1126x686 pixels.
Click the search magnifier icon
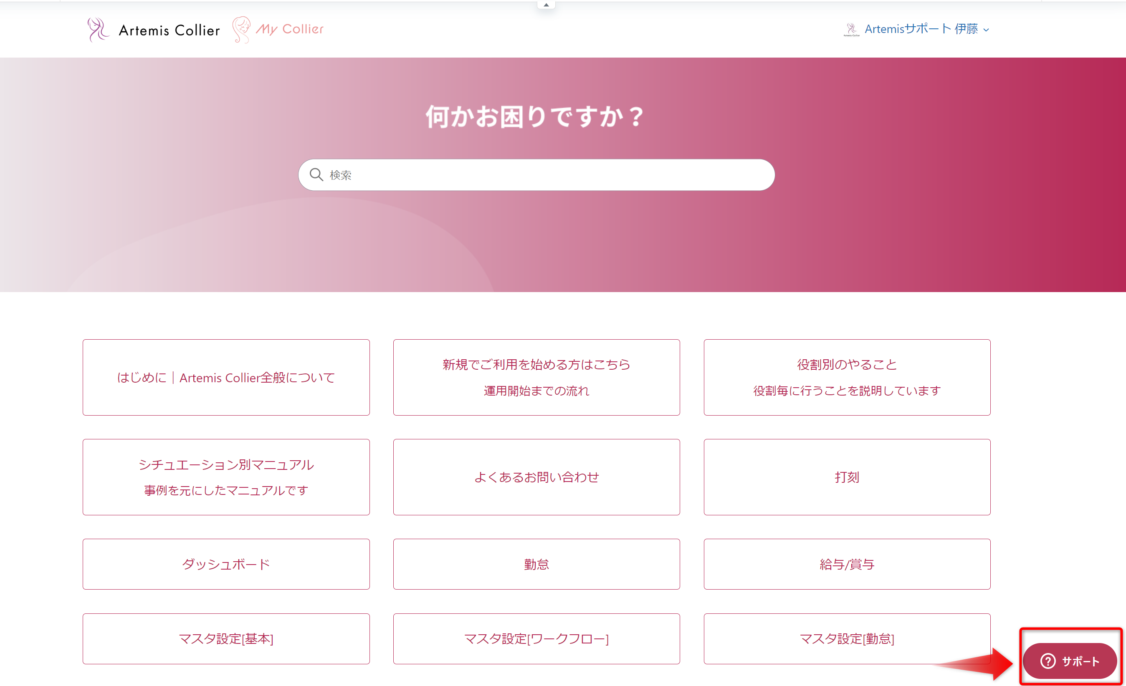coord(316,174)
